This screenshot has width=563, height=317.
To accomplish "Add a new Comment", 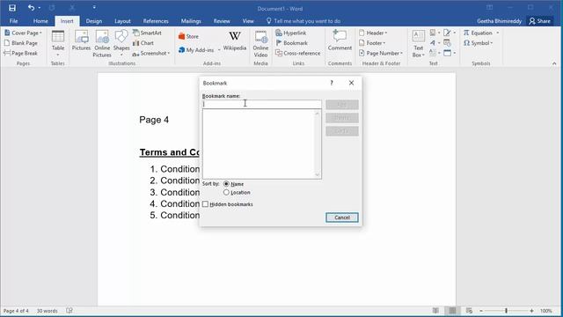I will 340,41.
